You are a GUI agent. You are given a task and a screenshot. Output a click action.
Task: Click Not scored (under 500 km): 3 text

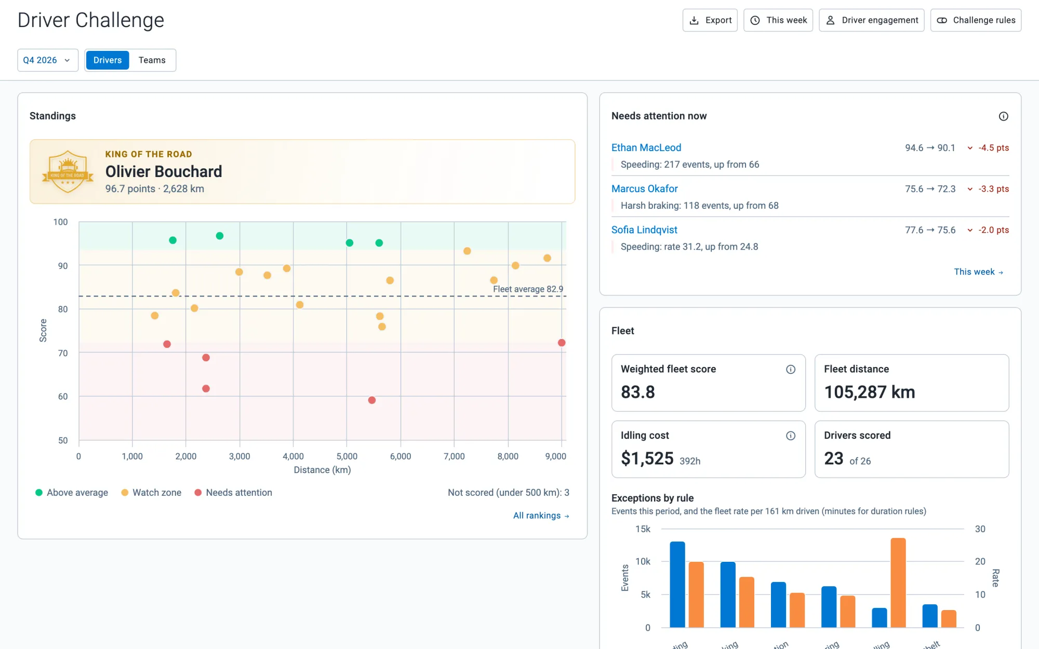pyautogui.click(x=509, y=493)
